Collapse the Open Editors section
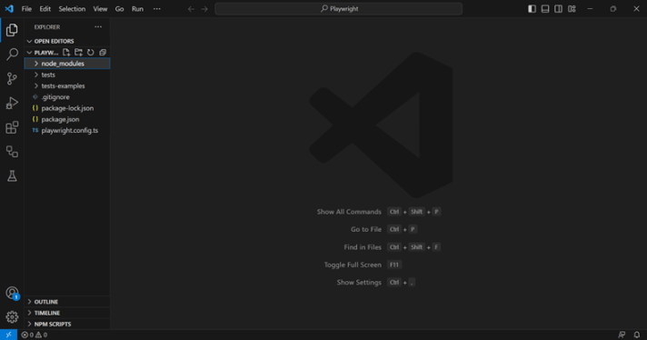The height and width of the screenshot is (340, 647). click(x=67, y=41)
